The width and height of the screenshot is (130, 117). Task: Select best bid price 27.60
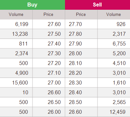(x=54, y=24)
